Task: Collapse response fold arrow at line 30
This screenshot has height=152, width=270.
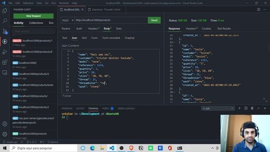Action: 174,92
